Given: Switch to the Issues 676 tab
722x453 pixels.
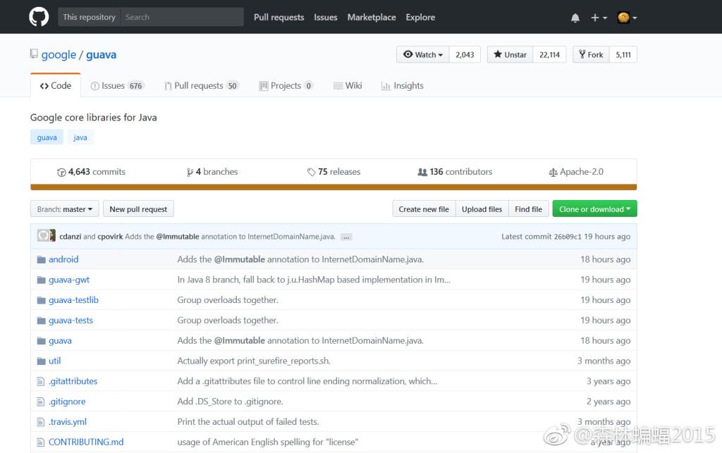Looking at the screenshot, I should click(x=118, y=85).
